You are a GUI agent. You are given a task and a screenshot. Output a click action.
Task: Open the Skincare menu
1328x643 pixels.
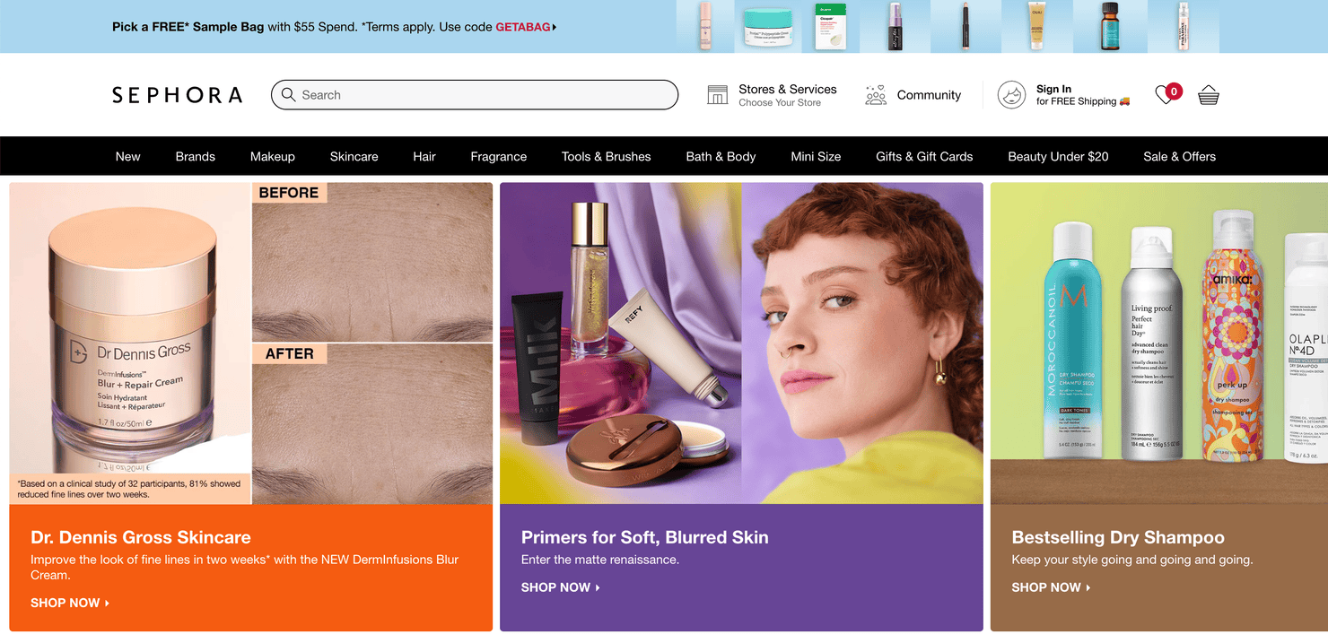click(x=354, y=156)
